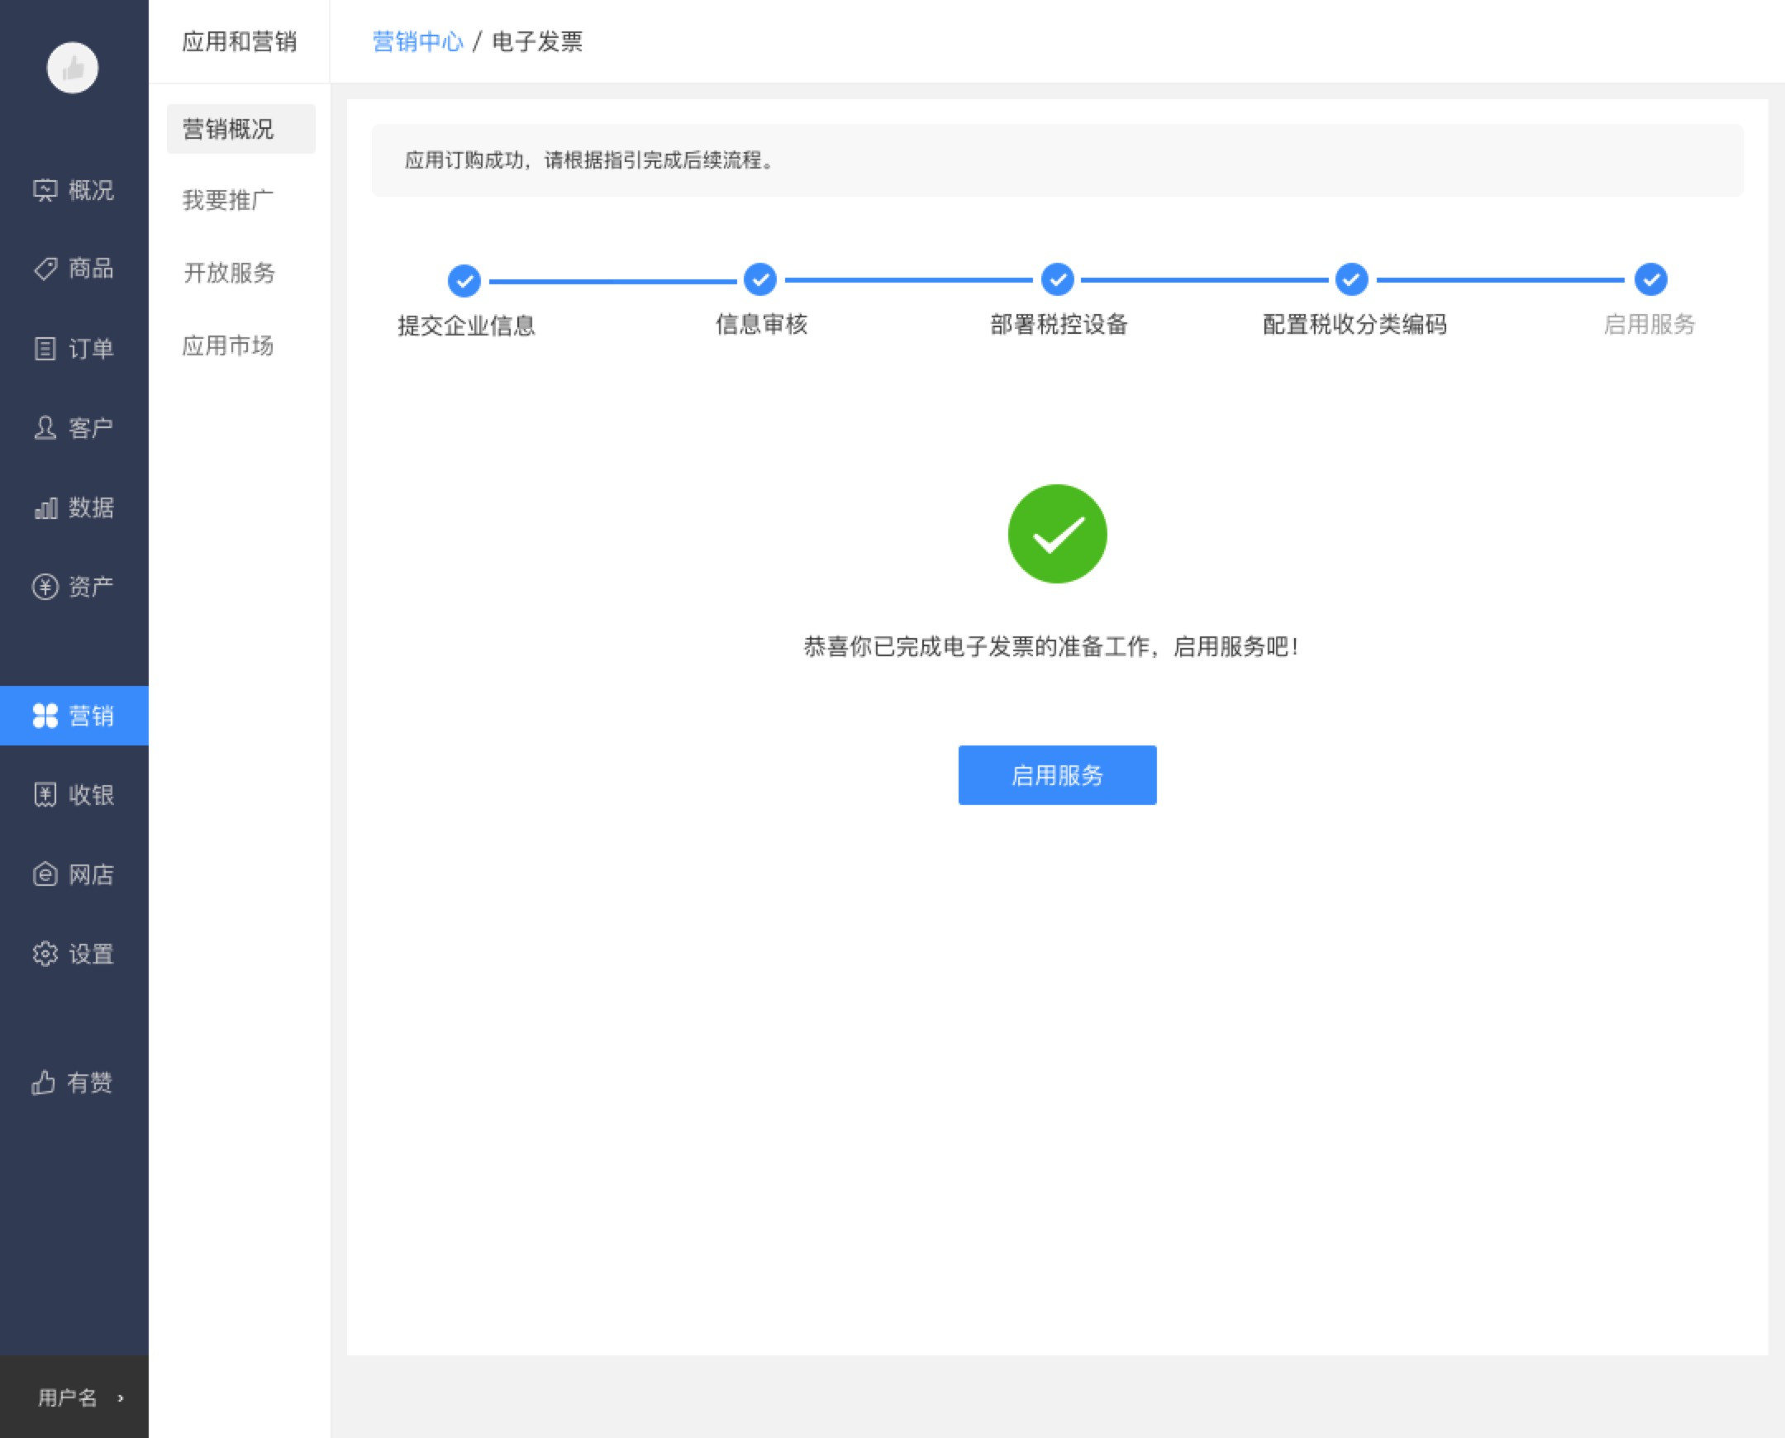Click 应用订购成功 notice banner text

click(x=588, y=160)
